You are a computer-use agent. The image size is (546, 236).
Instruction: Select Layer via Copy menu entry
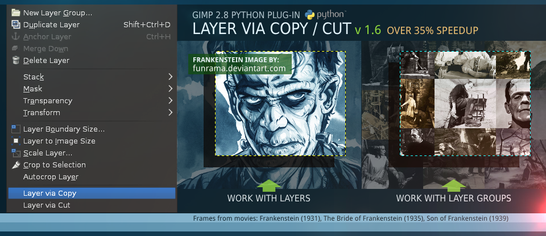[92, 193]
